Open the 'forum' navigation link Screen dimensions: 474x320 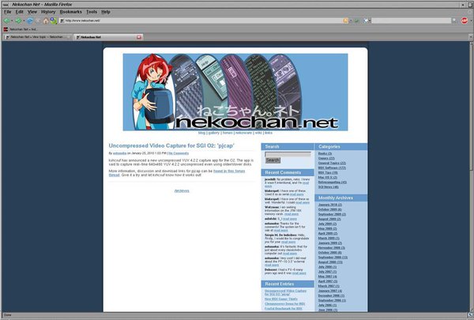point(228,133)
